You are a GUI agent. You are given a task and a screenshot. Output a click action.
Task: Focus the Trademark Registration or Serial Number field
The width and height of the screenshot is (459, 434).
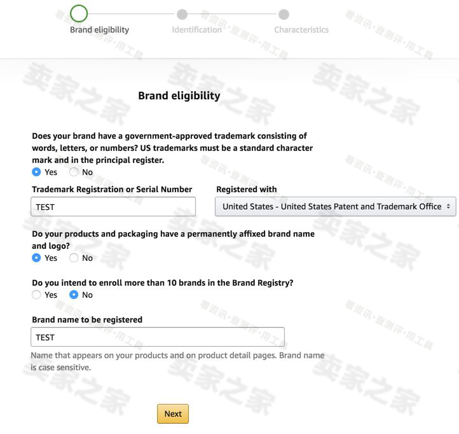(113, 207)
